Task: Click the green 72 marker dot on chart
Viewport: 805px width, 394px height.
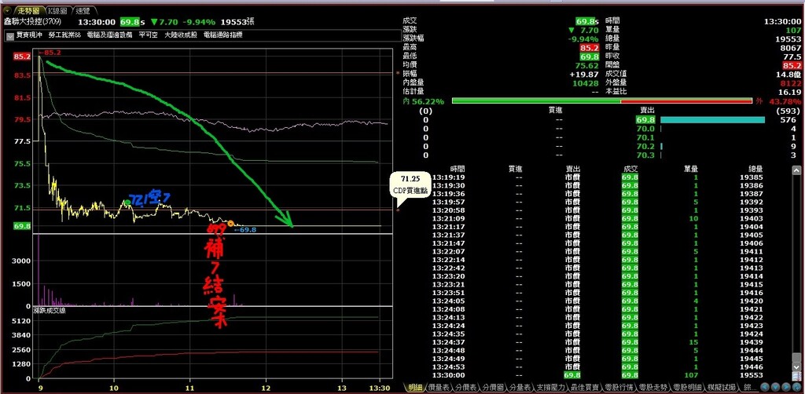Action: tap(127, 202)
